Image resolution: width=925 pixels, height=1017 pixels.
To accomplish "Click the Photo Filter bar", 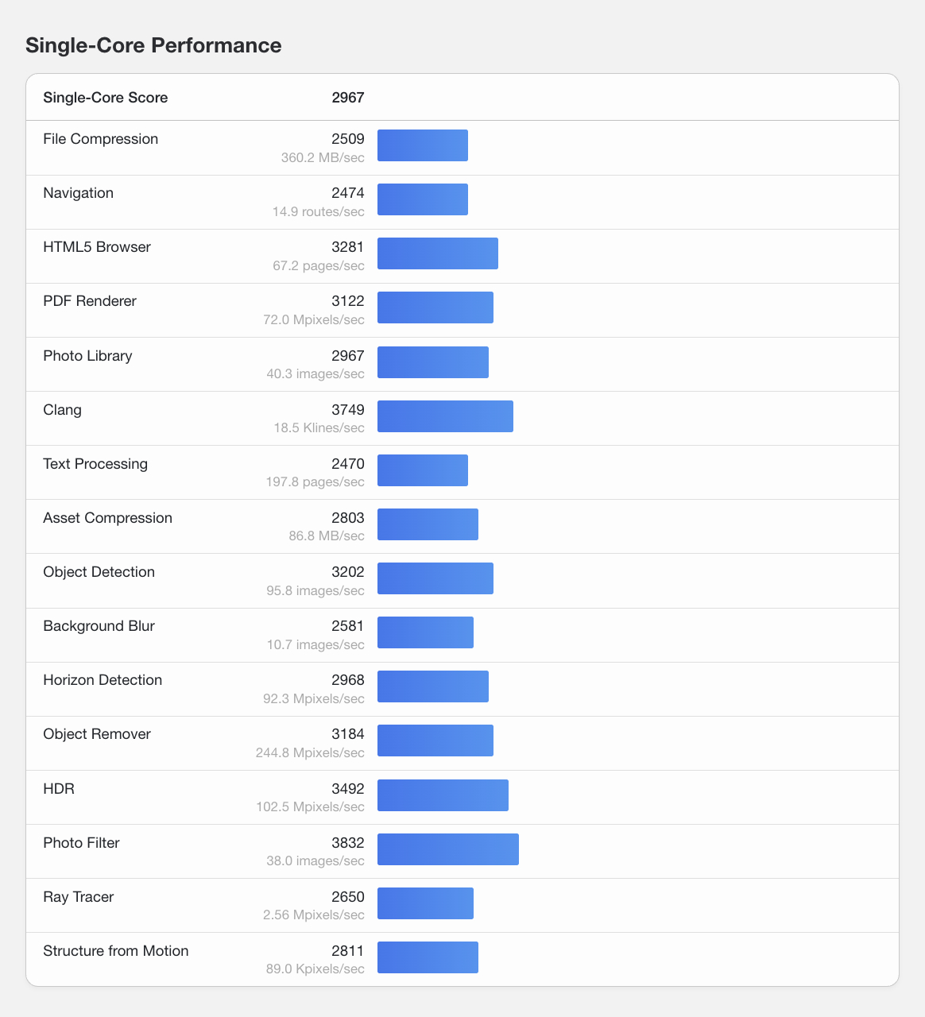I will (x=448, y=849).
